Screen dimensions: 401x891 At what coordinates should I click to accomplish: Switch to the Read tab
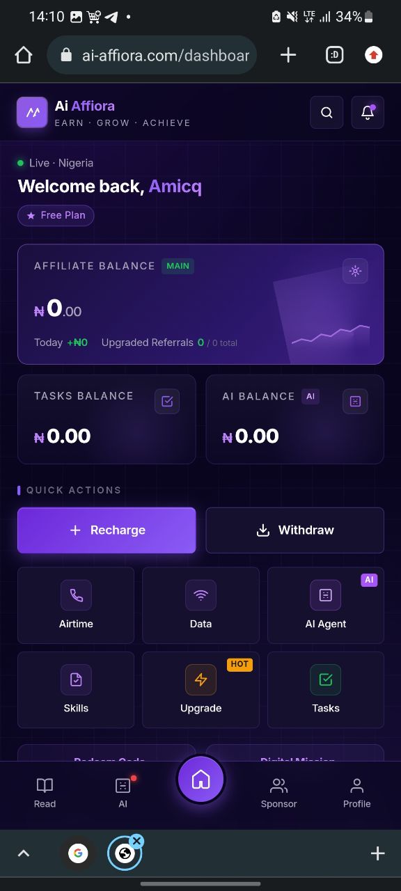point(45,793)
